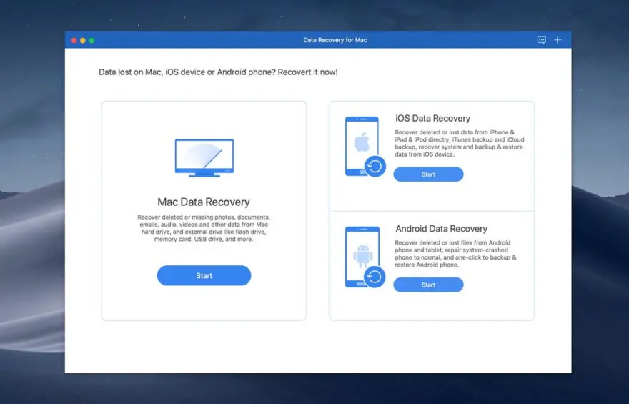Open the feedback chat icon in title bar
629x404 pixels.
click(542, 40)
